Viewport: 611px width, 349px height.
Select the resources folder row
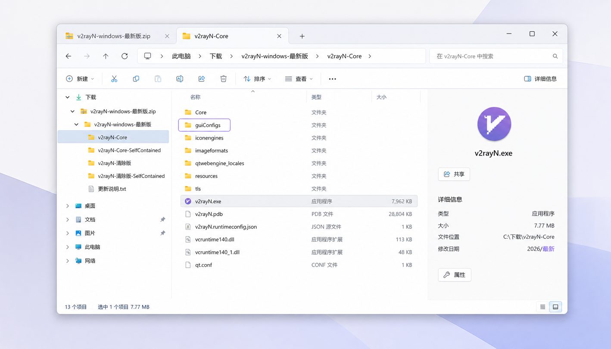pos(299,176)
